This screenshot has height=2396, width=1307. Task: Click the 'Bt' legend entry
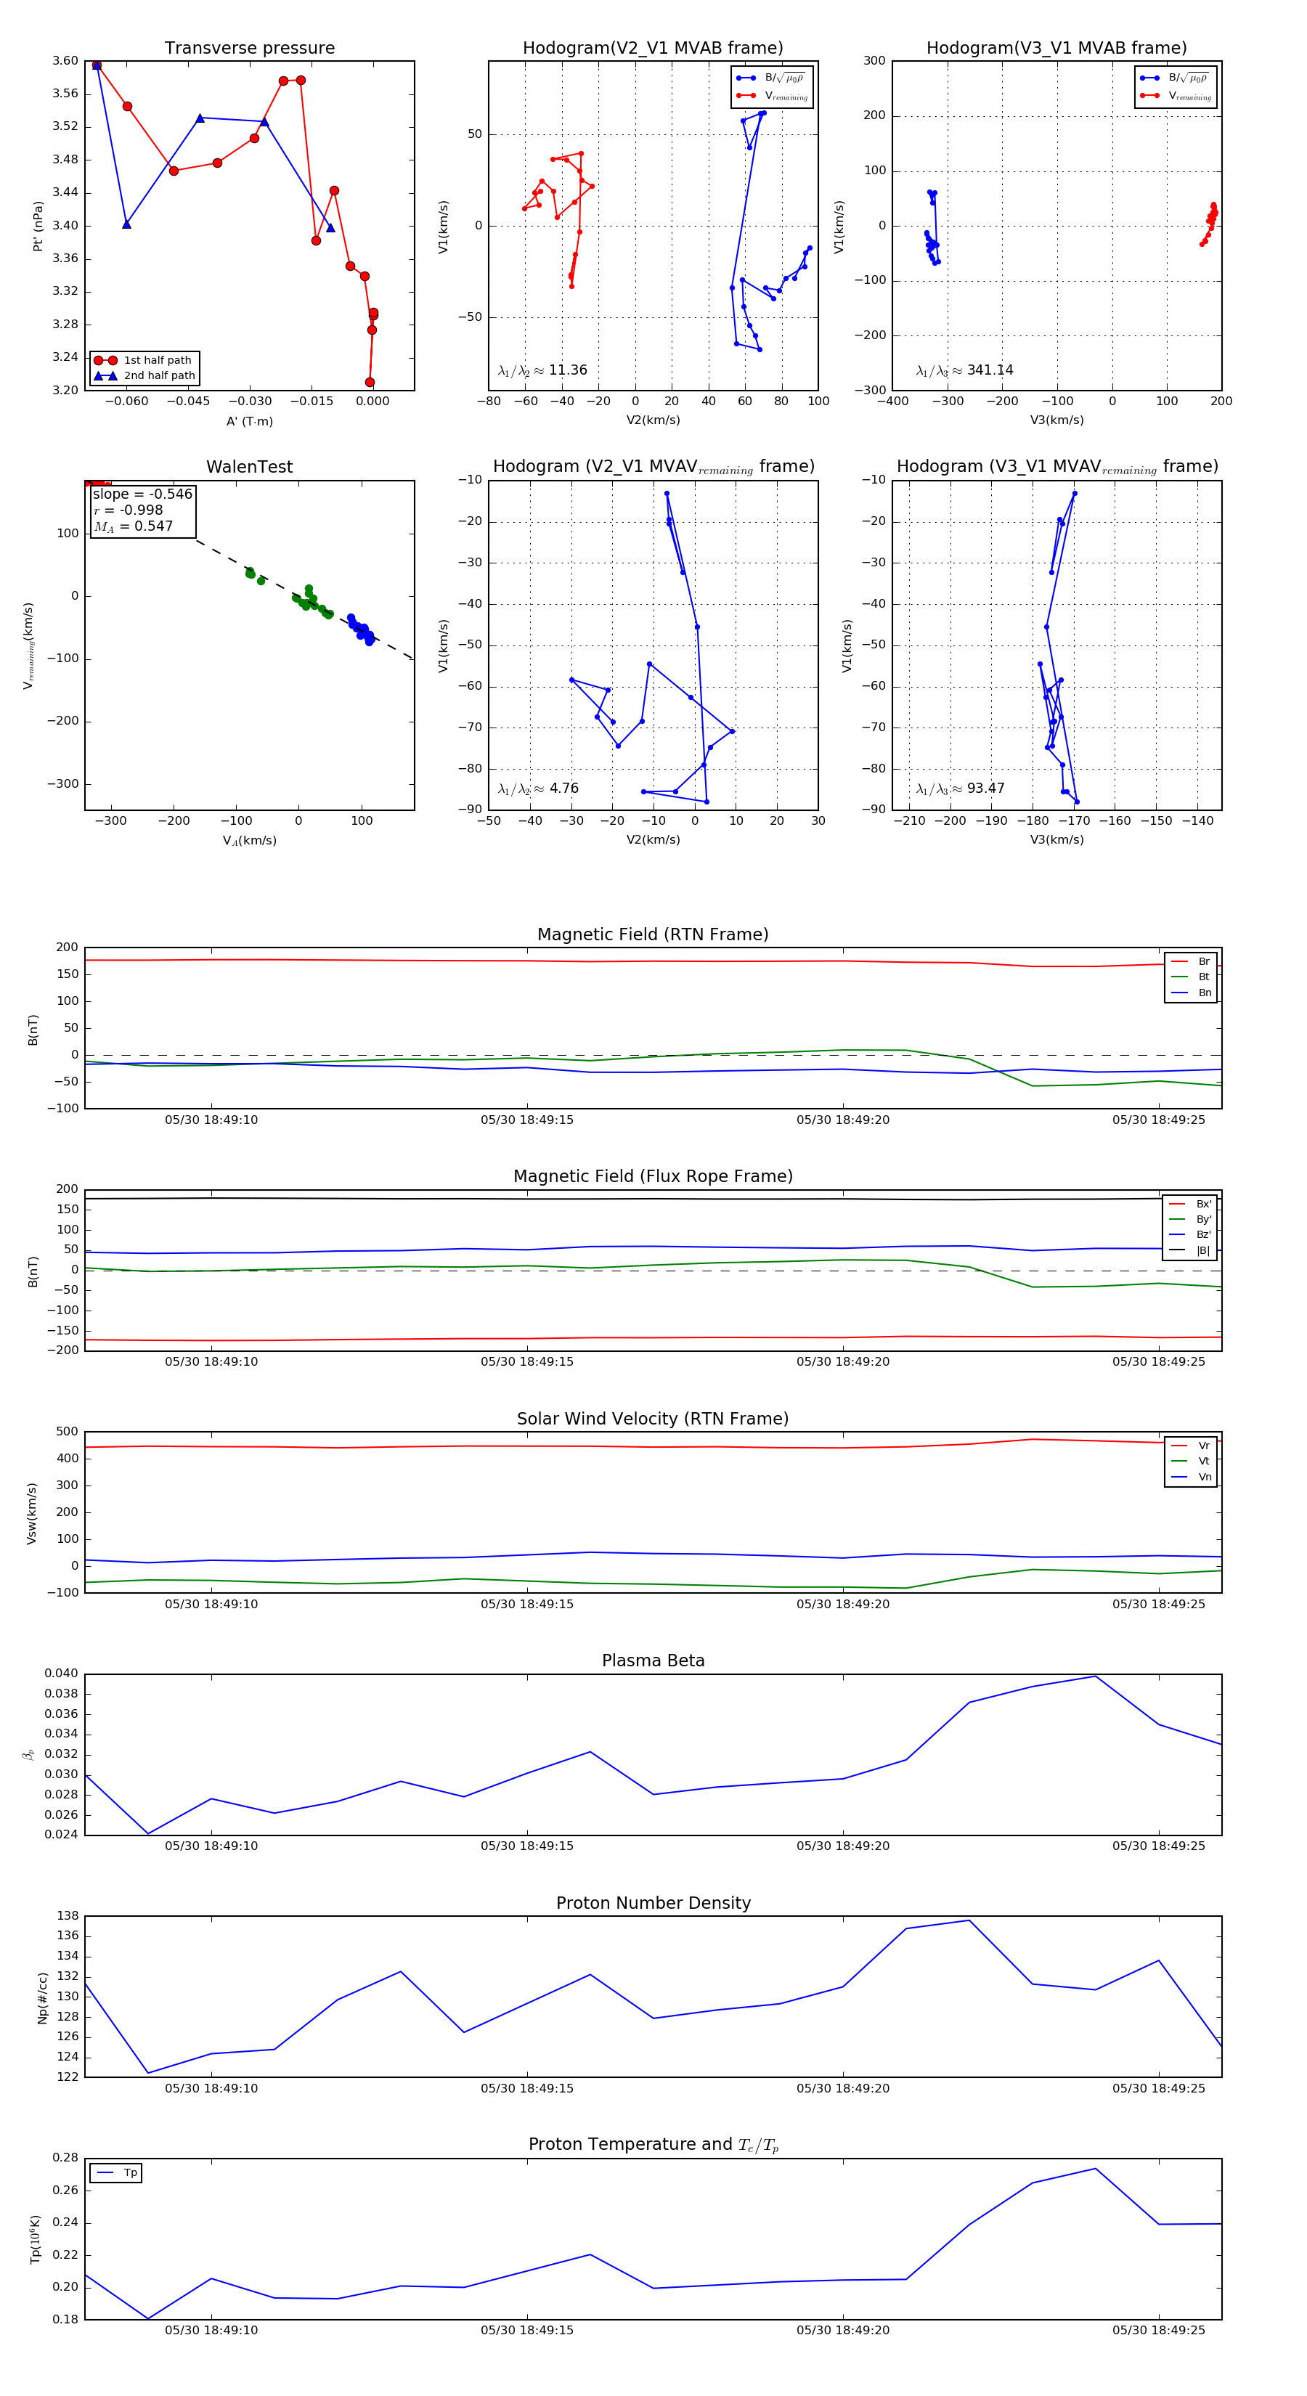pyautogui.click(x=1191, y=977)
